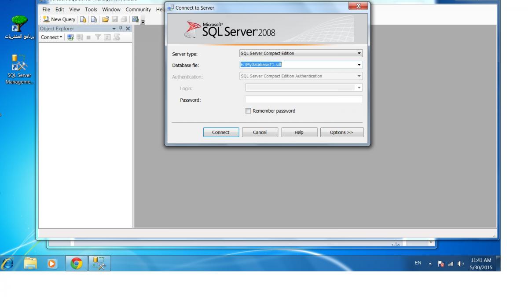
Task: Open the toolbar options overflow arrow
Action: coord(143,21)
